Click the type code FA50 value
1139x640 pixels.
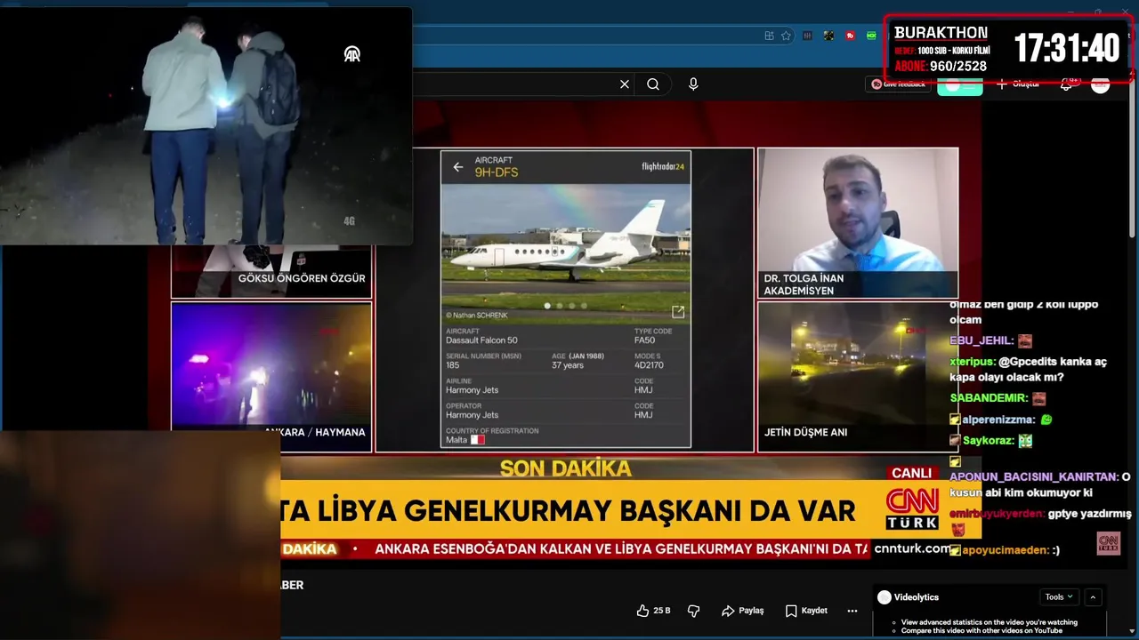coord(645,340)
